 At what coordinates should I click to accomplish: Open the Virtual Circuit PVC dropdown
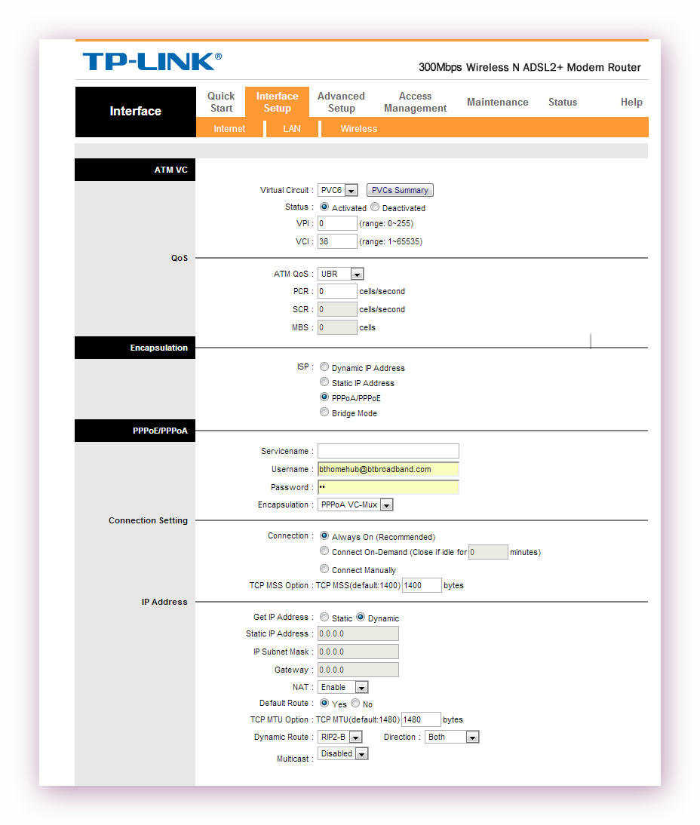pyautogui.click(x=337, y=191)
